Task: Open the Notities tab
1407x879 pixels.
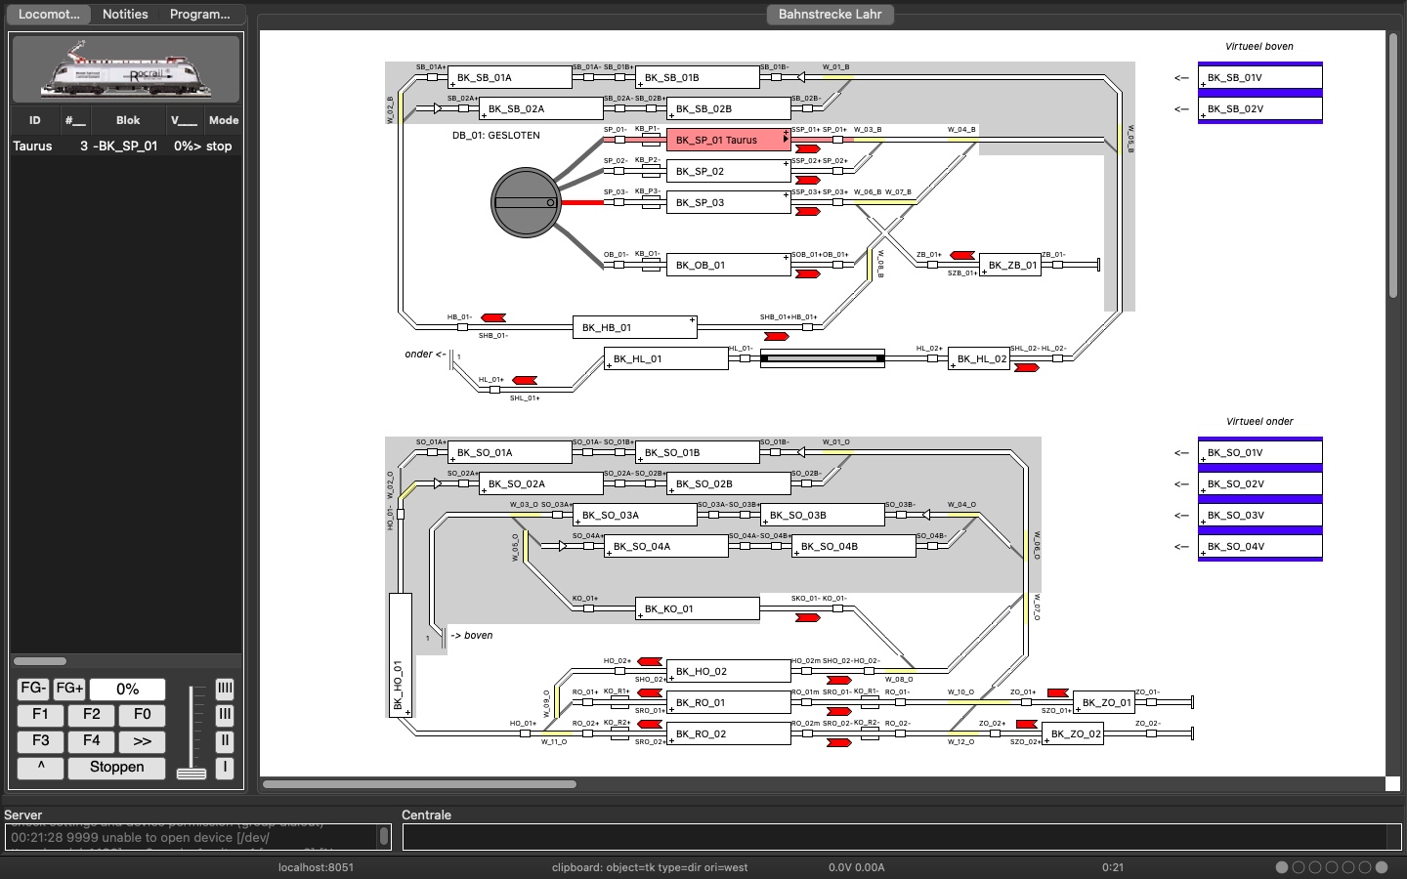Action: tap(125, 15)
